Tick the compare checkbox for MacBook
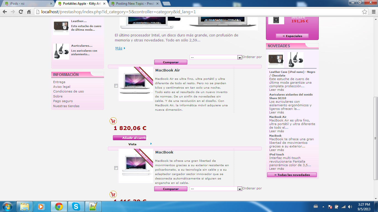Viewport: 378px width, 212px height. pyautogui.click(x=116, y=168)
